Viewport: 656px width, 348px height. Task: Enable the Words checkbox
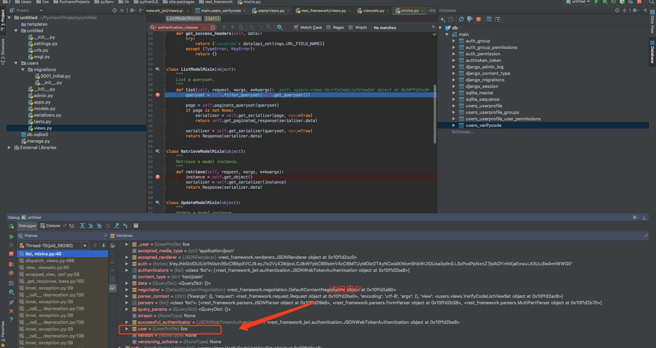pyautogui.click(x=351, y=27)
